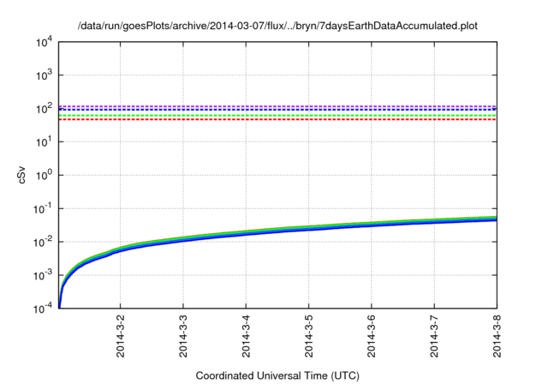Click the 10^1 y-axis tick label

tap(45, 141)
